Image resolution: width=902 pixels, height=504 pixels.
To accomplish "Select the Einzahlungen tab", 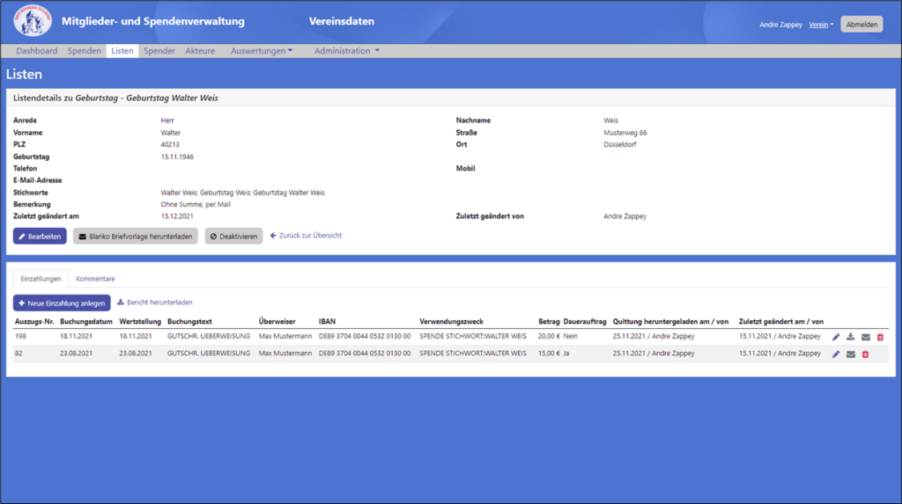I will tap(41, 279).
